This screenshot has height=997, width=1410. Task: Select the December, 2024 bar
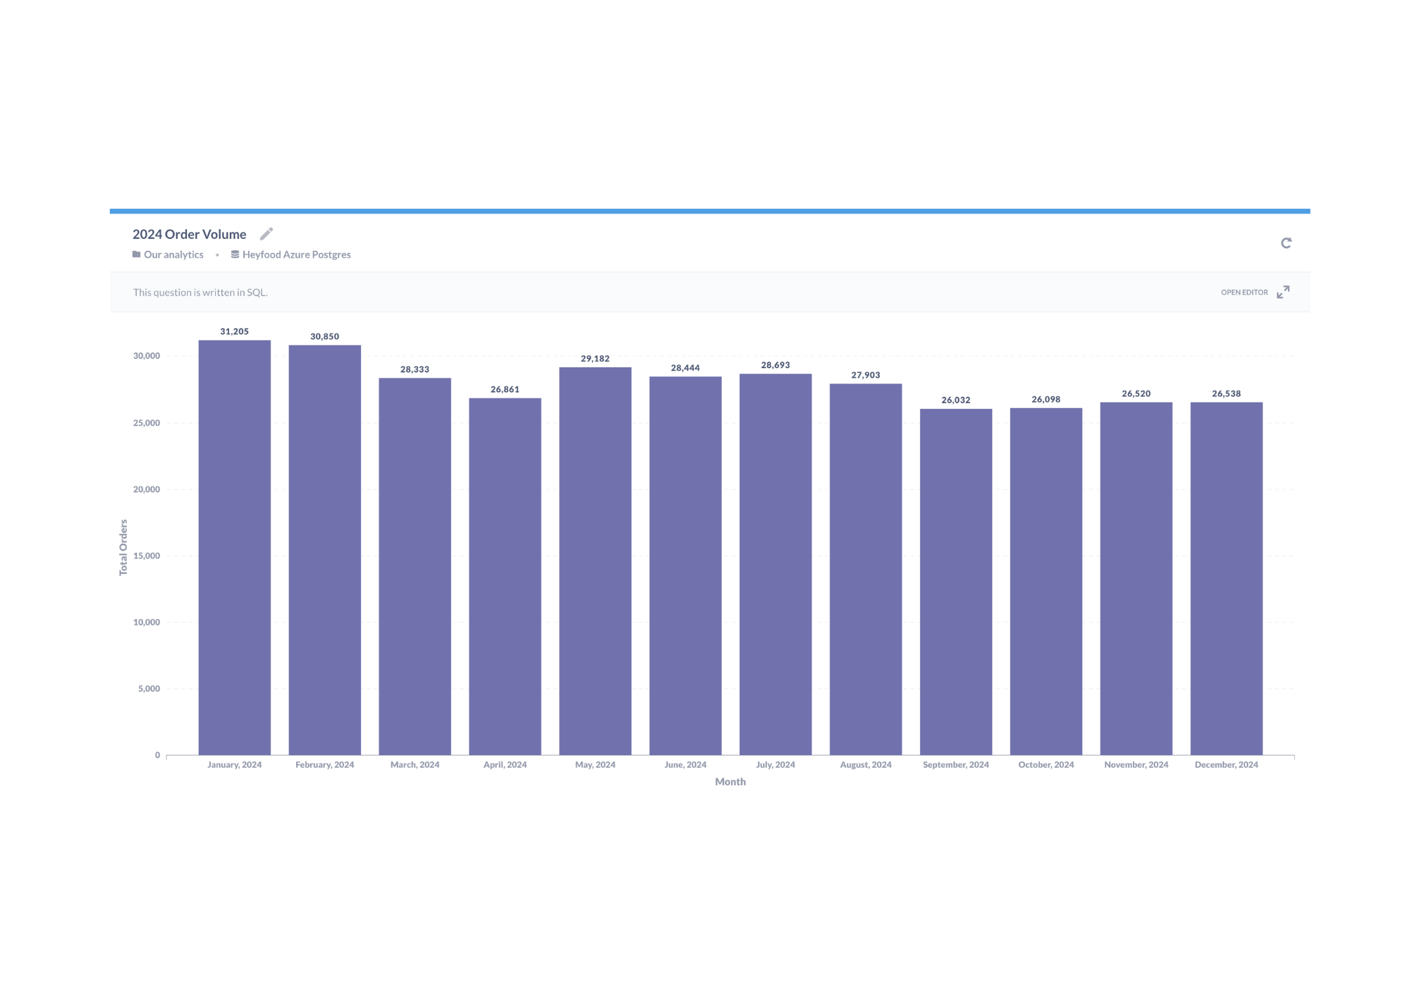[x=1227, y=578]
